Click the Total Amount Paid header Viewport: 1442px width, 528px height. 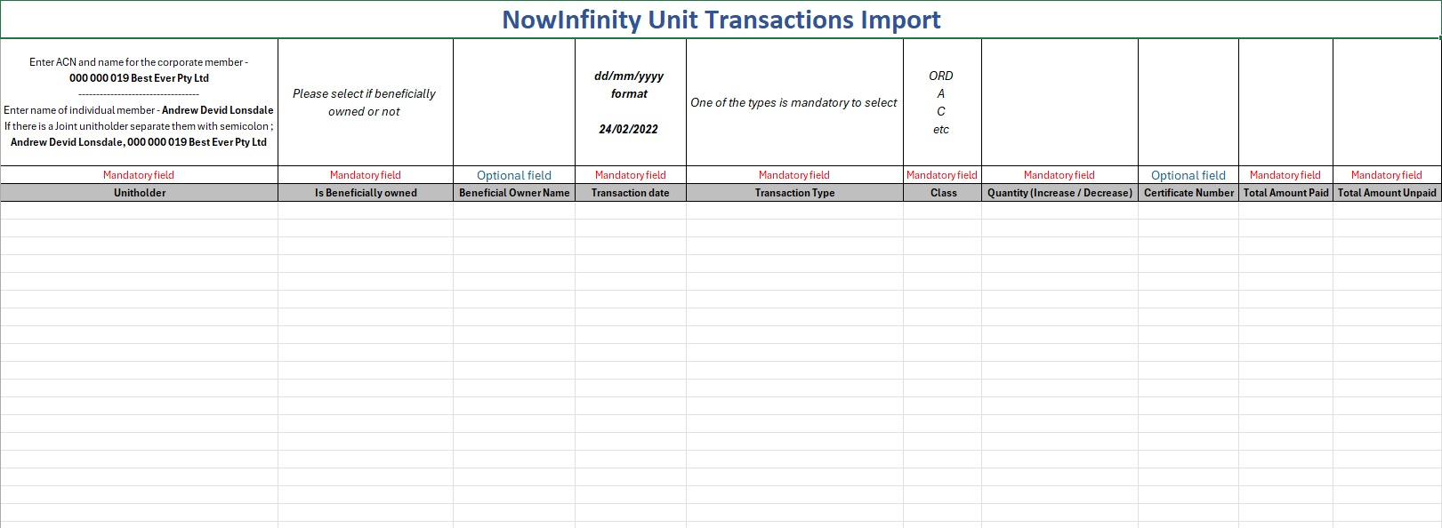(1285, 193)
